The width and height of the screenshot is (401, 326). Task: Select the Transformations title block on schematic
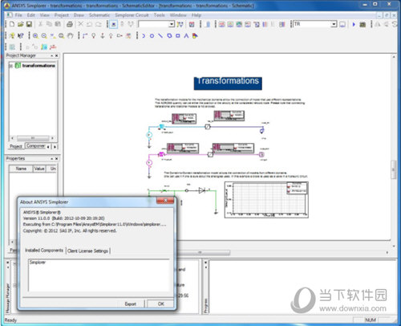pyautogui.click(x=228, y=83)
